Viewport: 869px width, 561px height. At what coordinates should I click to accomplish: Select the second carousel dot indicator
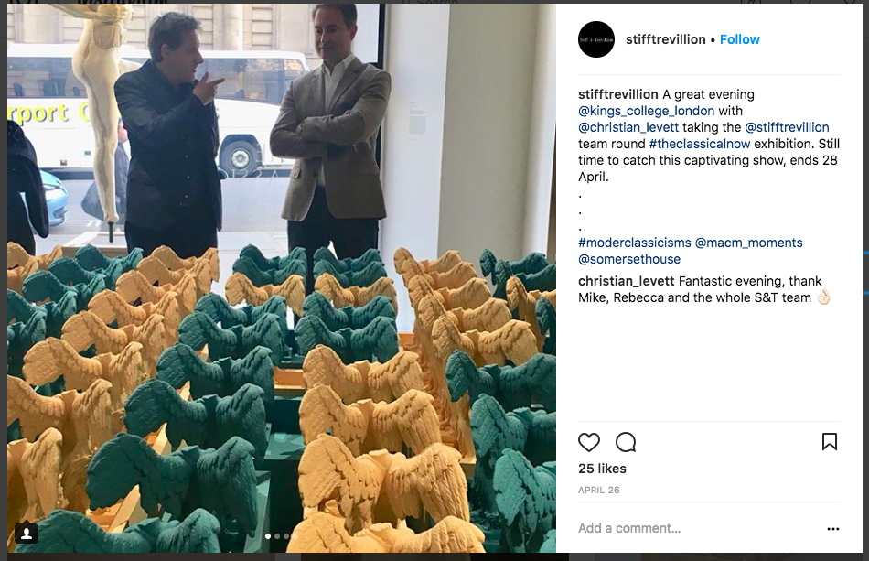pos(277,536)
